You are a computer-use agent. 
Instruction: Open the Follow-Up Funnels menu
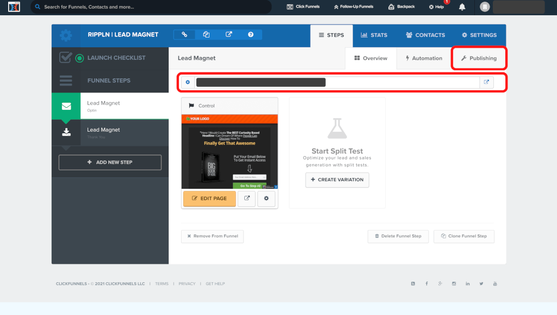pyautogui.click(x=354, y=7)
